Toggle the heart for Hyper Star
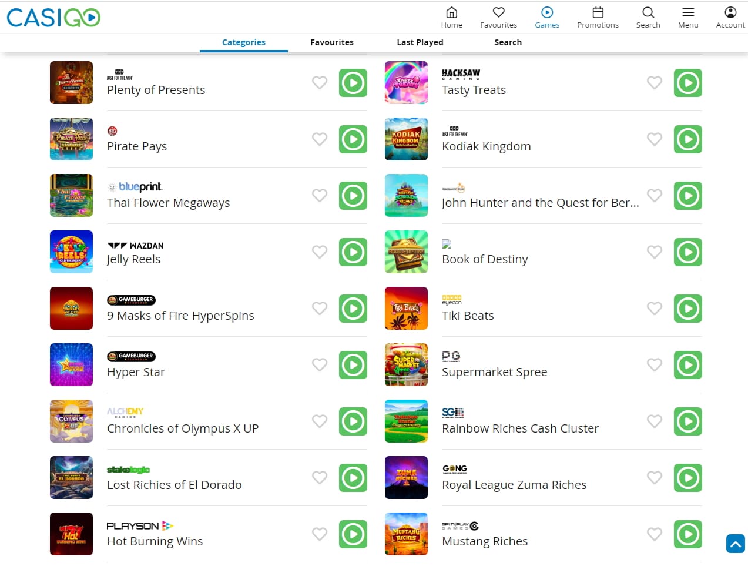 point(320,365)
